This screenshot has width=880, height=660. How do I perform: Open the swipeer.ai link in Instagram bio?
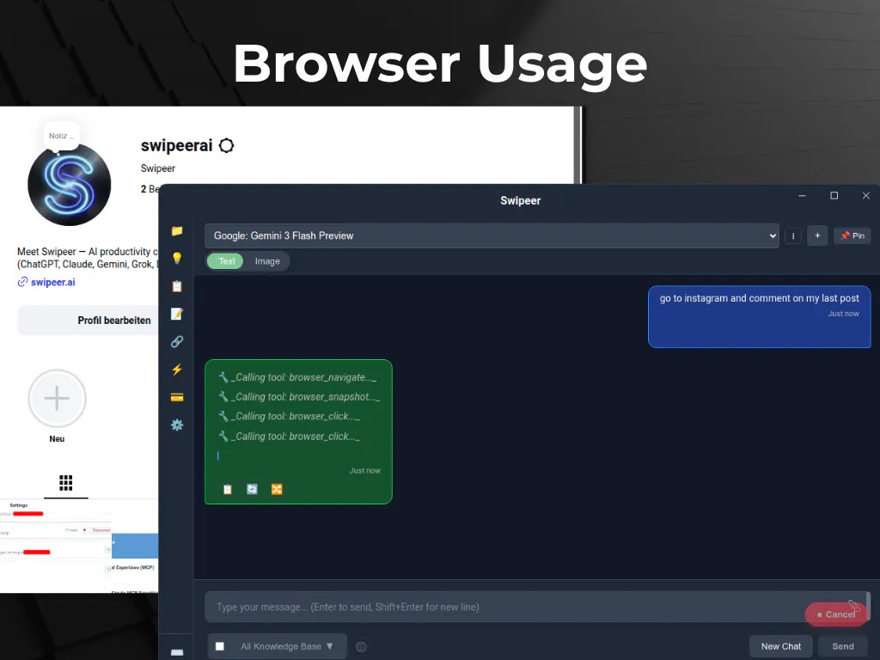pos(52,282)
